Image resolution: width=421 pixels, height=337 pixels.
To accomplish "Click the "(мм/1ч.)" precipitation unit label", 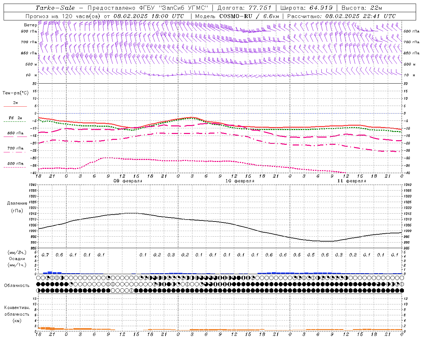I will [x=17, y=265].
